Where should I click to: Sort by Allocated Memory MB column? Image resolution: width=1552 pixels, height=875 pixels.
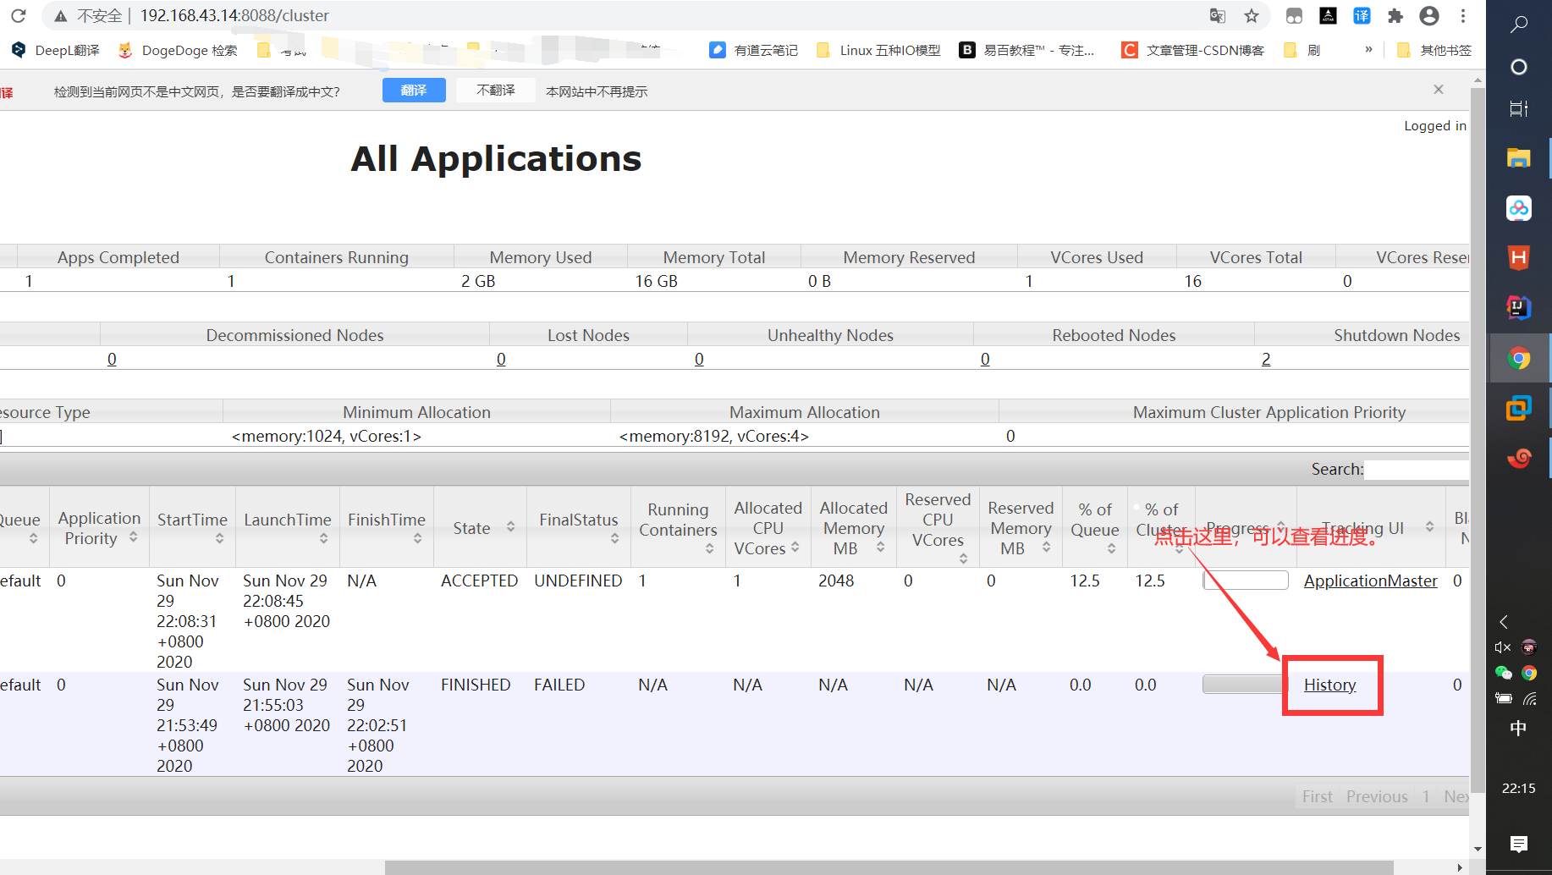click(x=853, y=528)
